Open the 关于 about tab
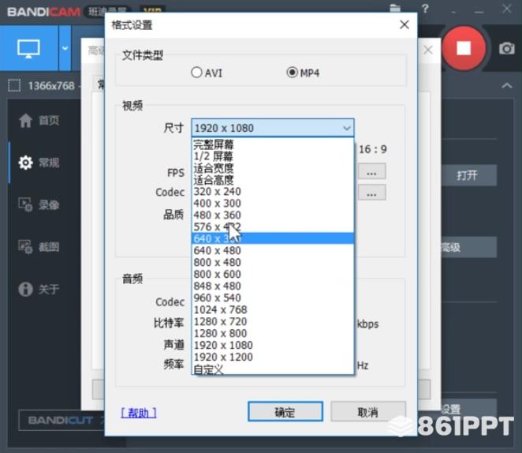The height and width of the screenshot is (453, 522). point(39,289)
